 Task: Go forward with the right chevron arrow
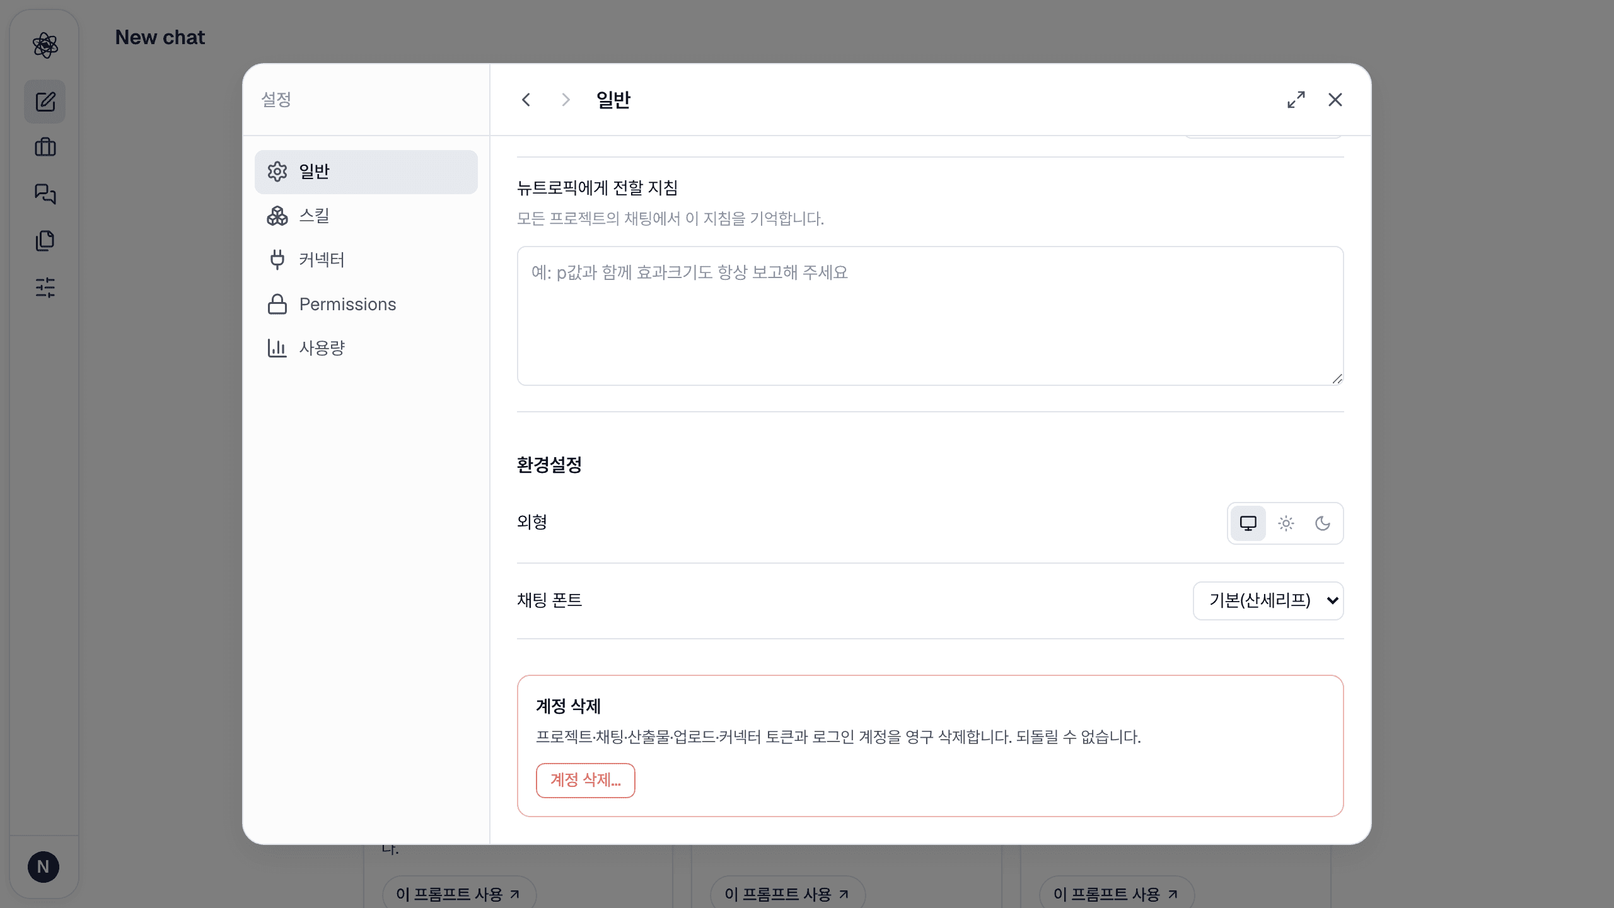[566, 100]
